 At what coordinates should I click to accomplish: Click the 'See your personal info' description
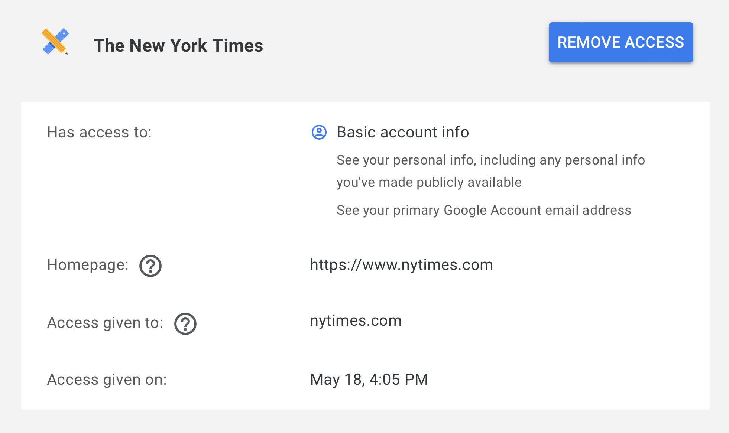(x=490, y=160)
